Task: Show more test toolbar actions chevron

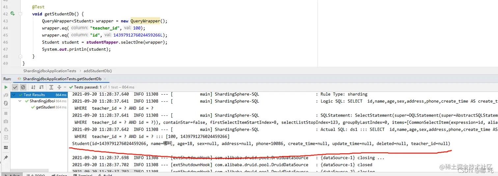Action: 65,87
